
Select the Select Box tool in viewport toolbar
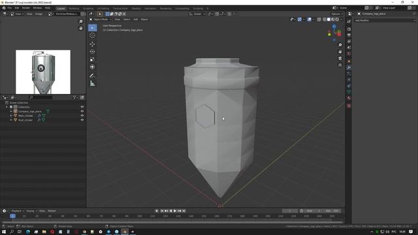click(x=92, y=27)
